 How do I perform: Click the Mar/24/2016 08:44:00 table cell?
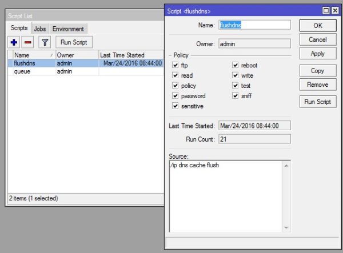tap(133, 63)
